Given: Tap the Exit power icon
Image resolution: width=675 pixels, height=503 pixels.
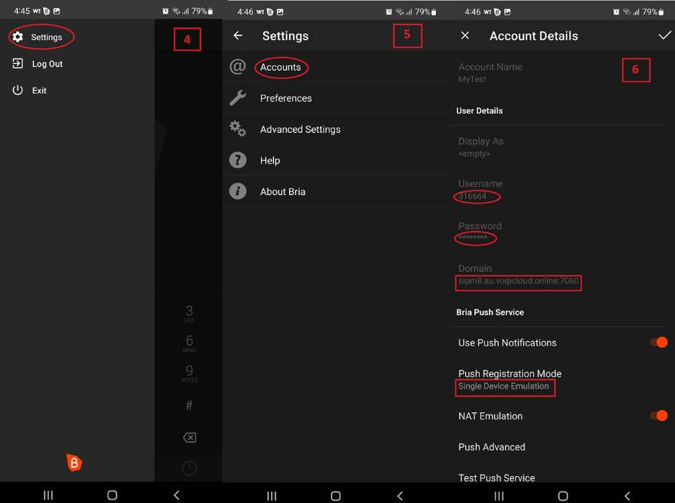Looking at the screenshot, I should coord(18,91).
